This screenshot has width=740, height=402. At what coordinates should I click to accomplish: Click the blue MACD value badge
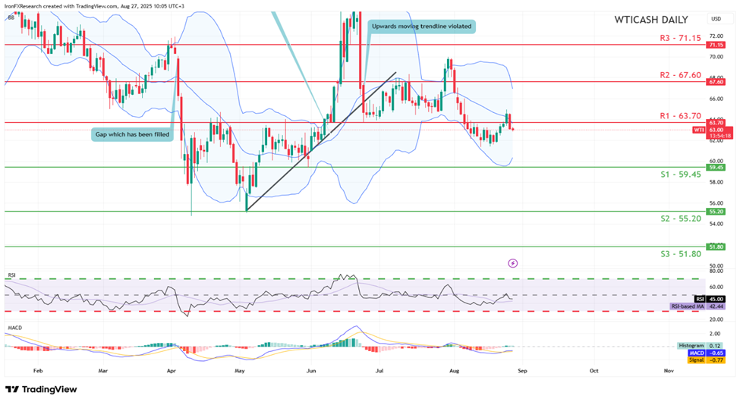715,353
